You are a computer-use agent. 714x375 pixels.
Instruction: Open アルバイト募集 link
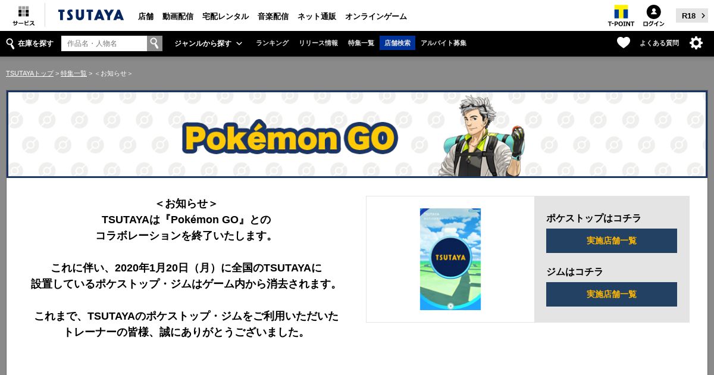pos(443,43)
